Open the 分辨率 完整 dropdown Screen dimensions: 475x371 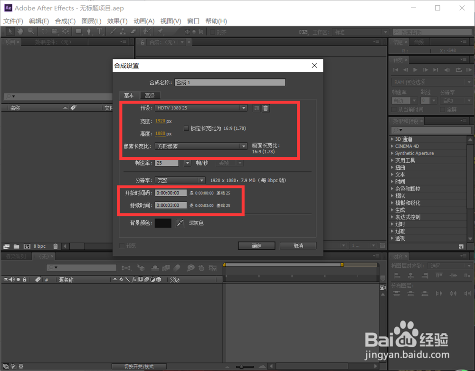(180, 180)
